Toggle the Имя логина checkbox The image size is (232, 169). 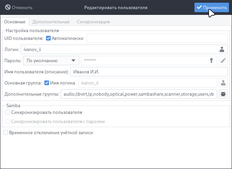(47, 83)
